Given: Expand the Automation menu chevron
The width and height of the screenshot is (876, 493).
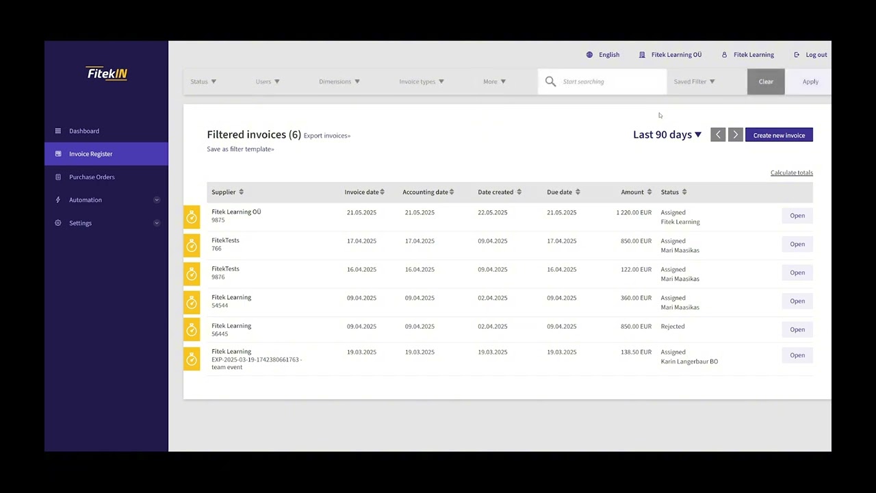Looking at the screenshot, I should tap(157, 200).
